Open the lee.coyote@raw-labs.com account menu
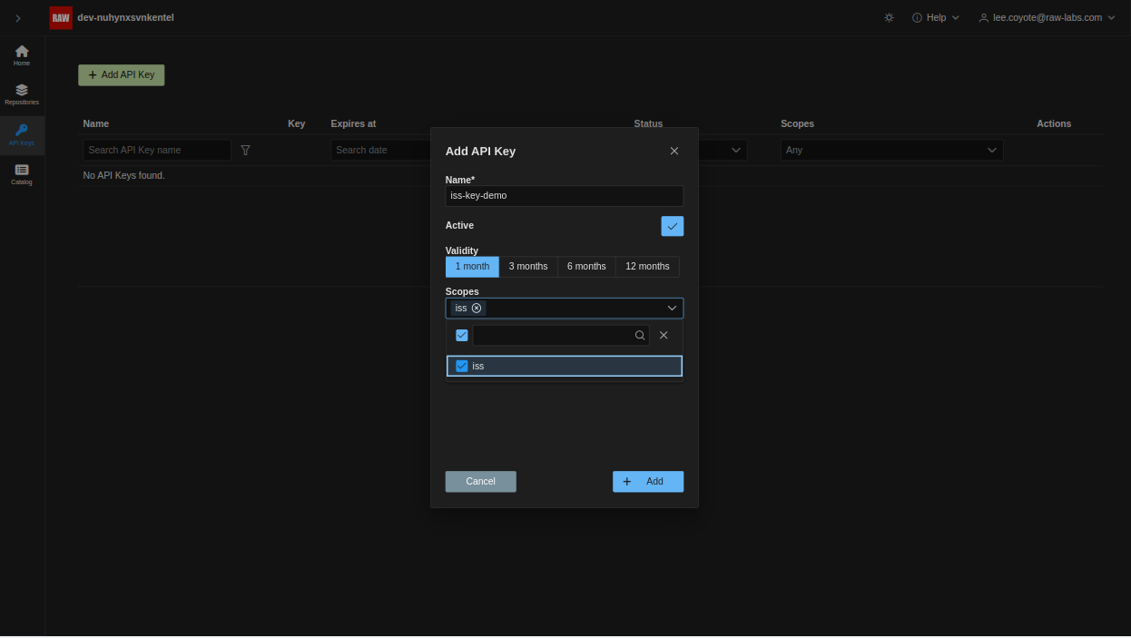 [1047, 17]
